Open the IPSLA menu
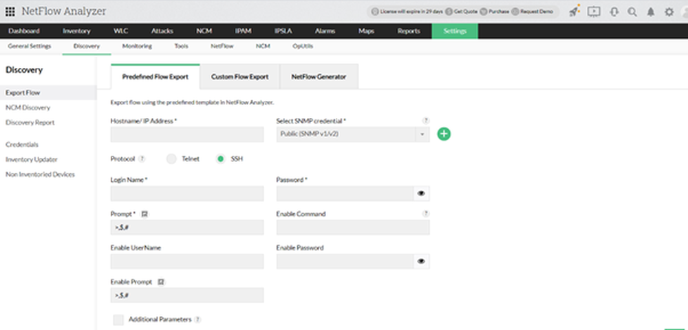The image size is (688, 330). tap(283, 31)
